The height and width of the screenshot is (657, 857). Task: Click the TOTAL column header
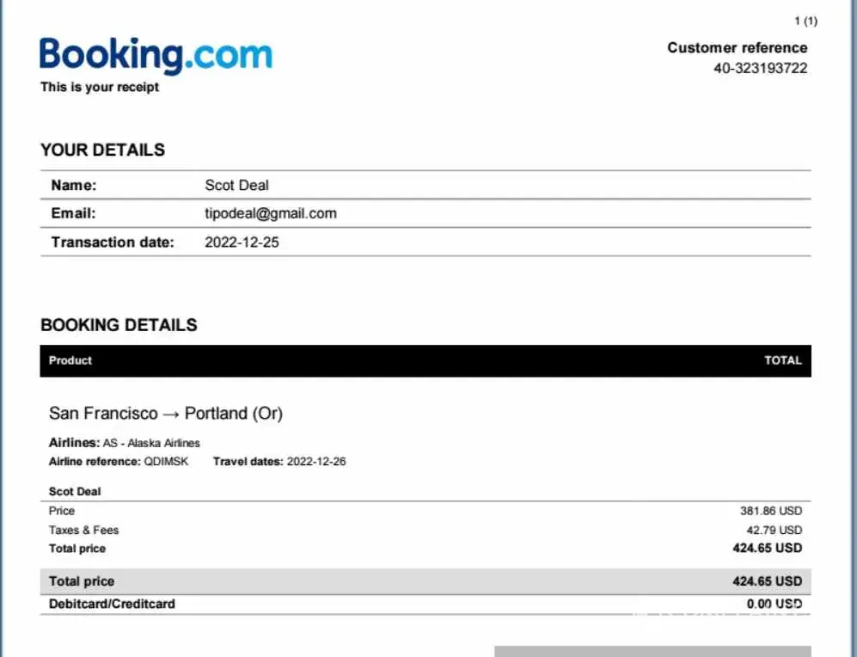[x=782, y=360]
